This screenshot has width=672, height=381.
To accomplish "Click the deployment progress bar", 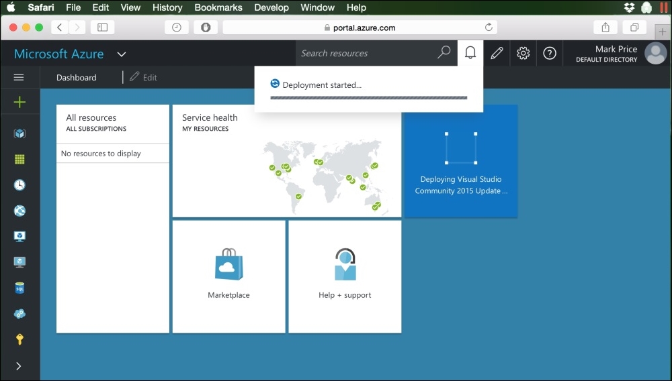I will pyautogui.click(x=368, y=97).
